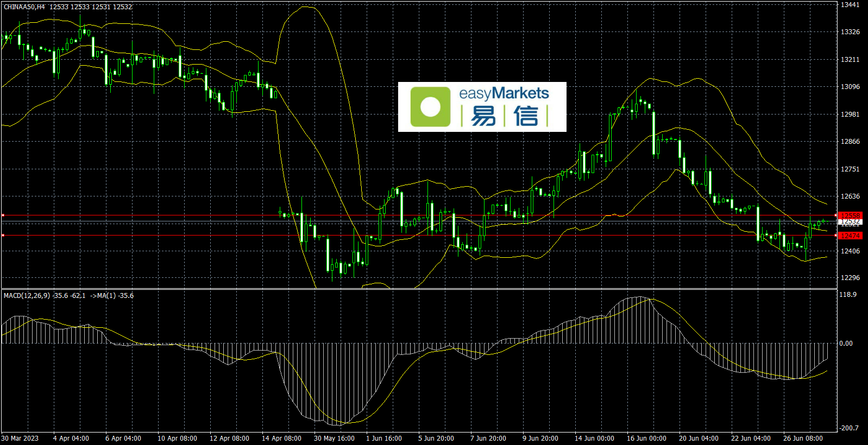The width and height of the screenshot is (868, 445).
Task: Click the red 12474 price level tag
Action: click(850, 236)
